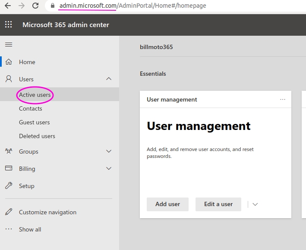The image size is (306, 250).
Task: Click the small User management card header
Action: pos(172,99)
